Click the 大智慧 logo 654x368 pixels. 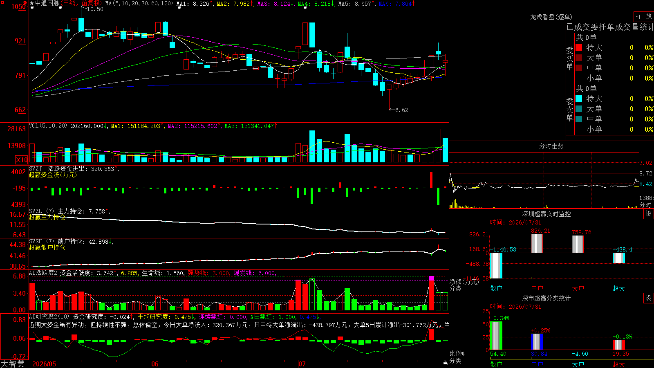point(13,364)
